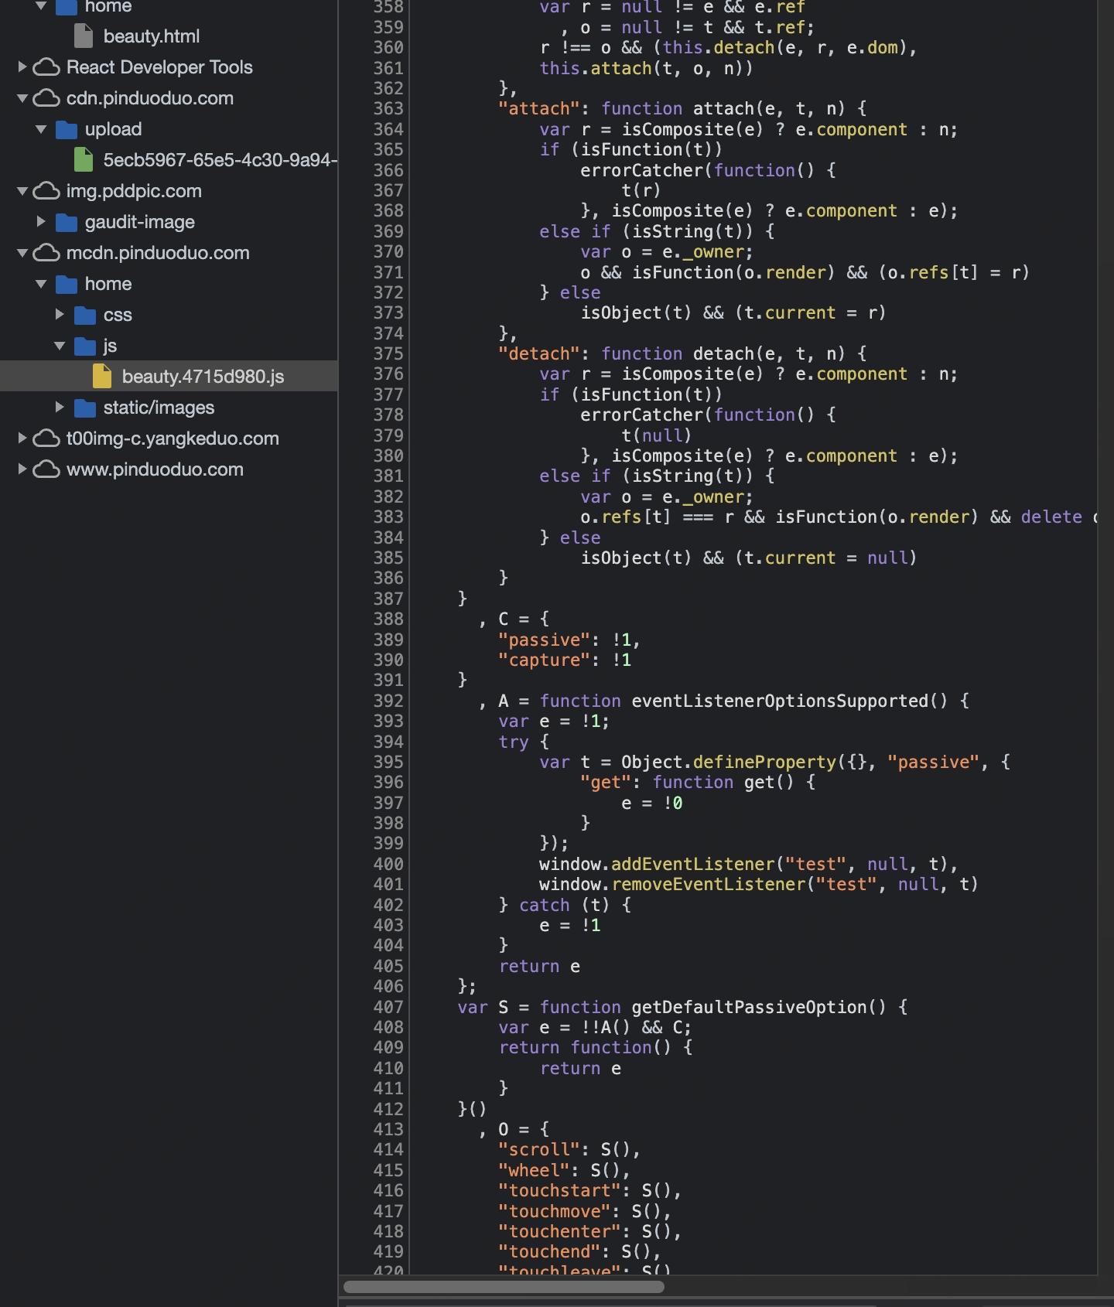
Task: Expand the gaudit-image folder
Action: click(41, 222)
